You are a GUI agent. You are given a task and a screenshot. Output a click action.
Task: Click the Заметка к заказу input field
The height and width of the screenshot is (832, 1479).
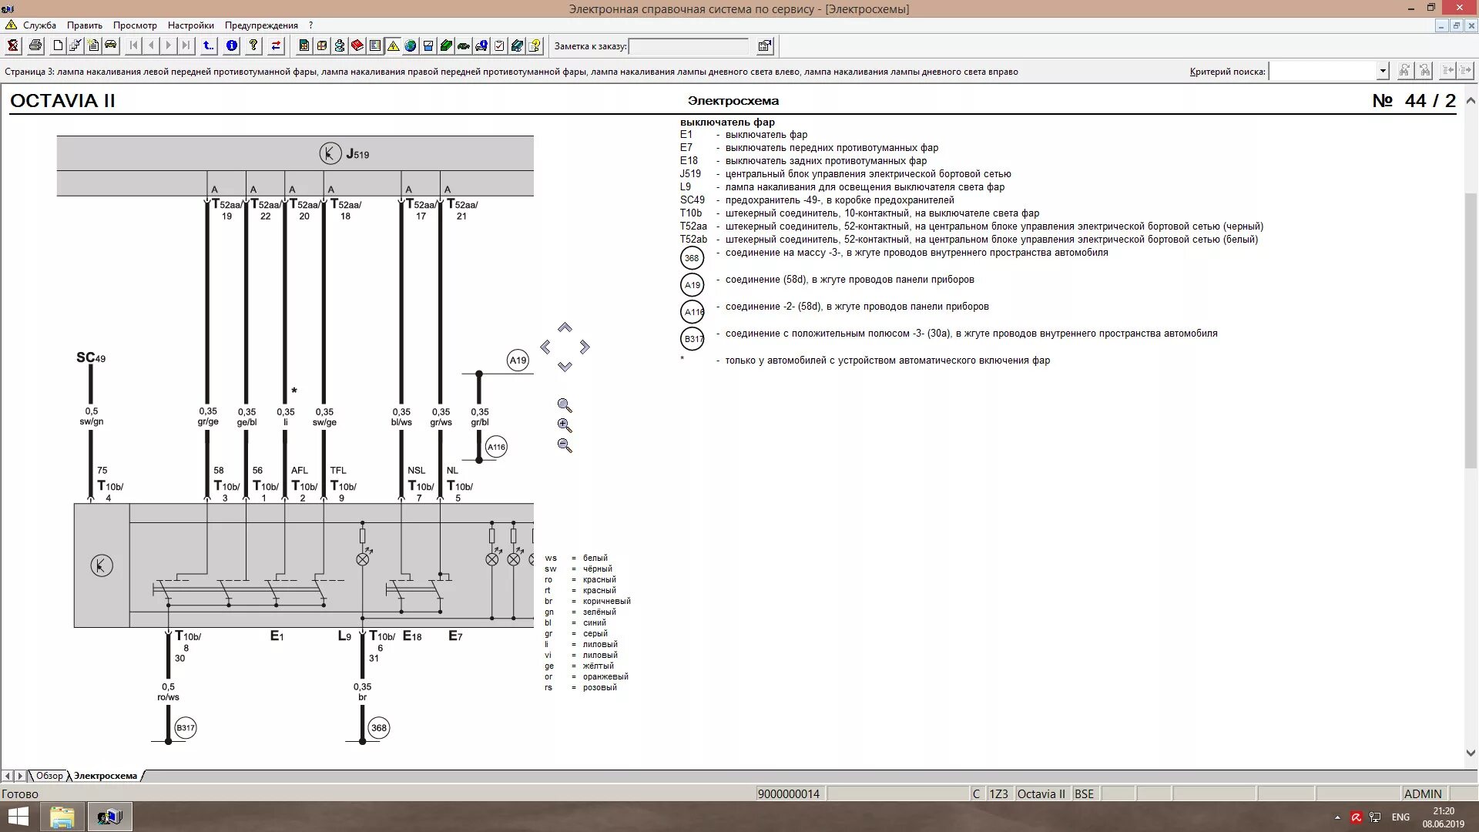(688, 46)
